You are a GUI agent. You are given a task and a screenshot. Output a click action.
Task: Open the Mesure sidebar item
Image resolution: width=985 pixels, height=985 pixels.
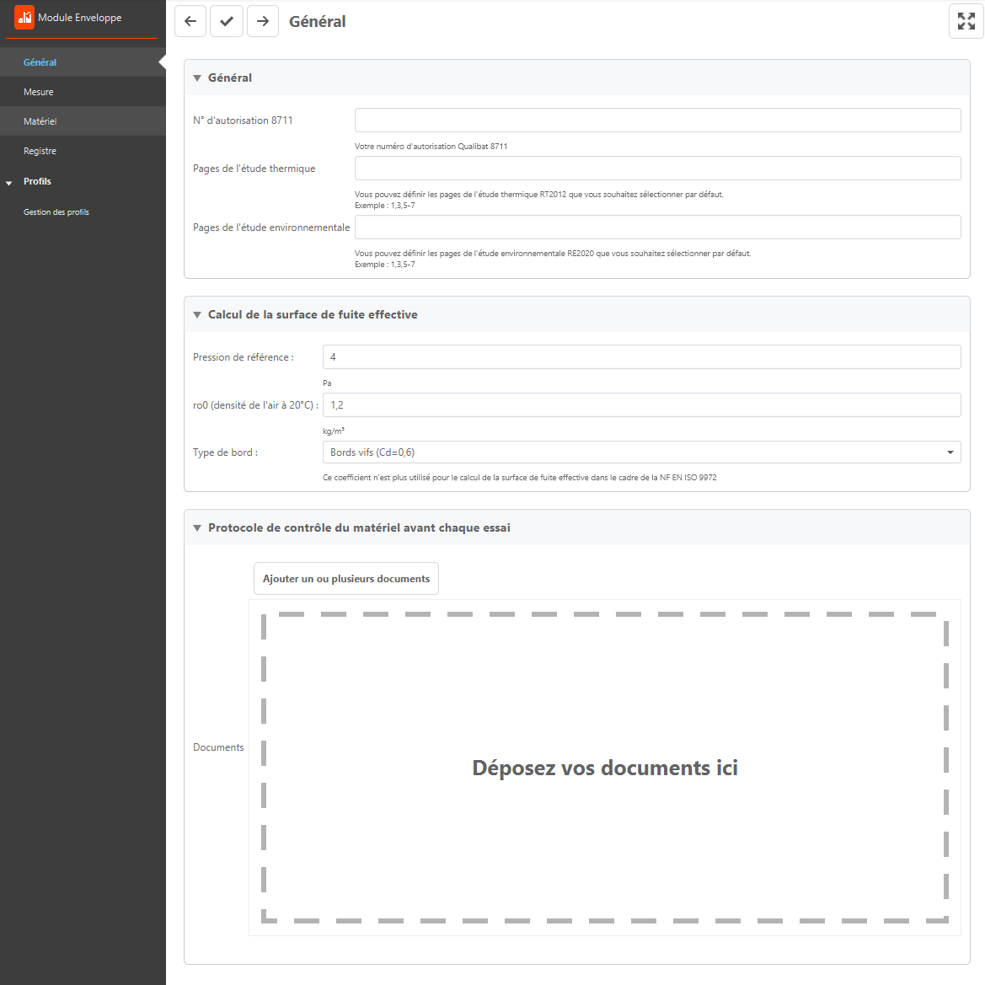click(83, 92)
